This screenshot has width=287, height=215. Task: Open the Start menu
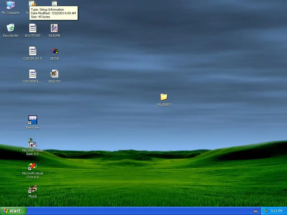pyautogui.click(x=13, y=211)
